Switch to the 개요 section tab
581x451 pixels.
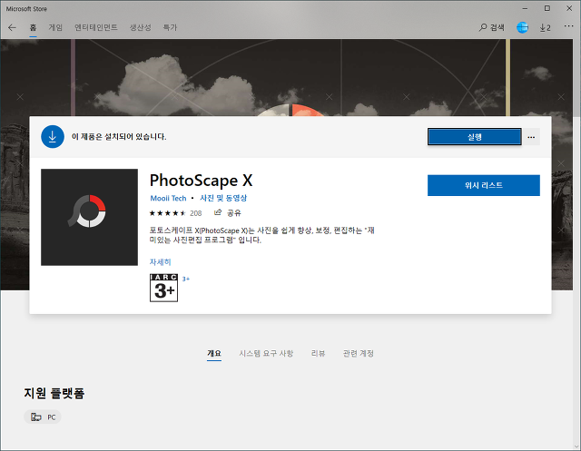(214, 353)
